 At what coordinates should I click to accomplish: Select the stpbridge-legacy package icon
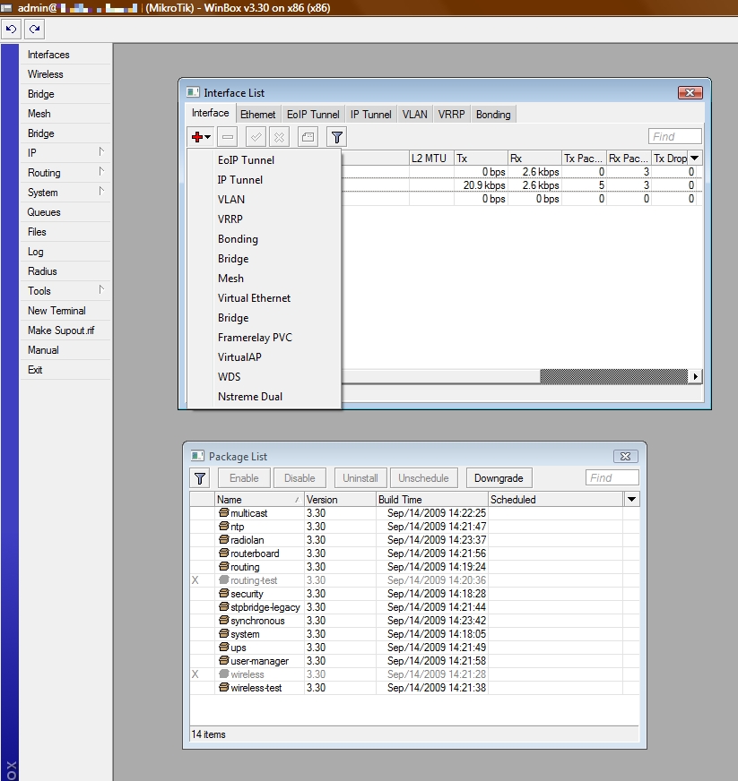pos(224,606)
